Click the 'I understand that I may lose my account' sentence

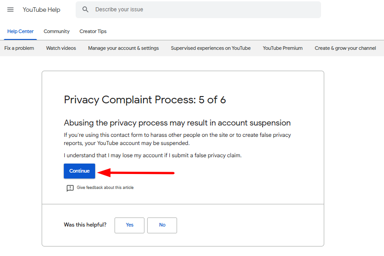[x=153, y=155]
